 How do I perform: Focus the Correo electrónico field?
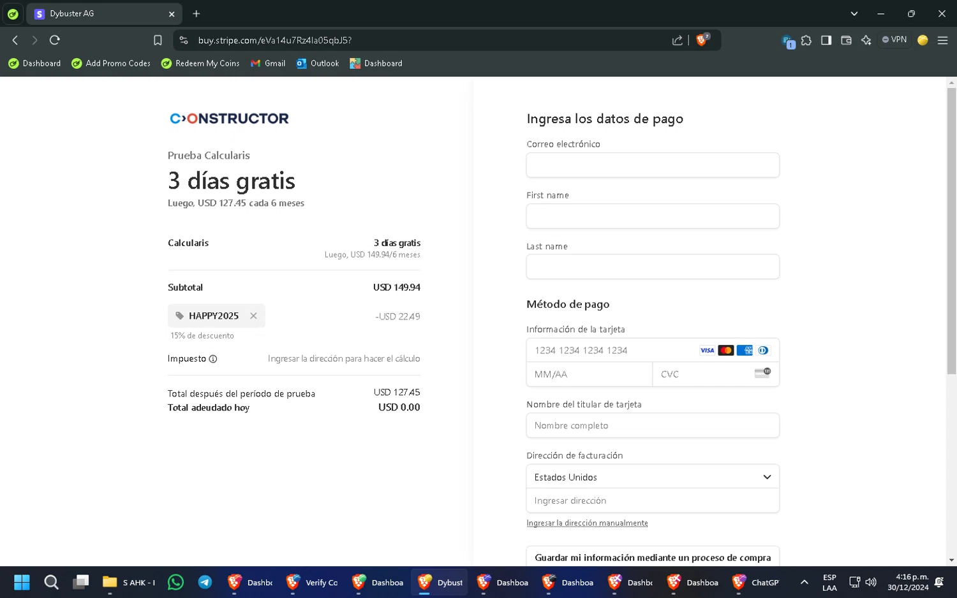click(x=653, y=165)
